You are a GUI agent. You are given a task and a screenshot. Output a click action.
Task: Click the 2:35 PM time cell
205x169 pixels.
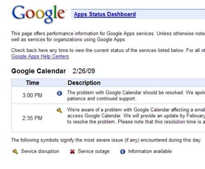click(32, 118)
